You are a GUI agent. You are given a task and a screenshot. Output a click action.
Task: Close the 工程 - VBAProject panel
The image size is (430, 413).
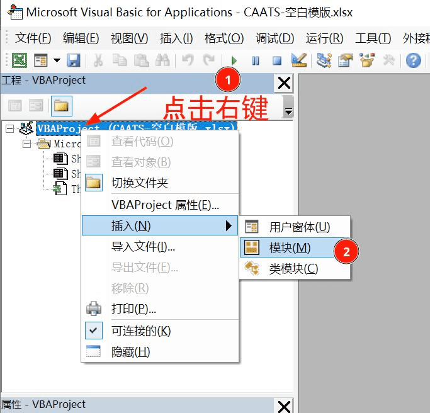click(284, 83)
